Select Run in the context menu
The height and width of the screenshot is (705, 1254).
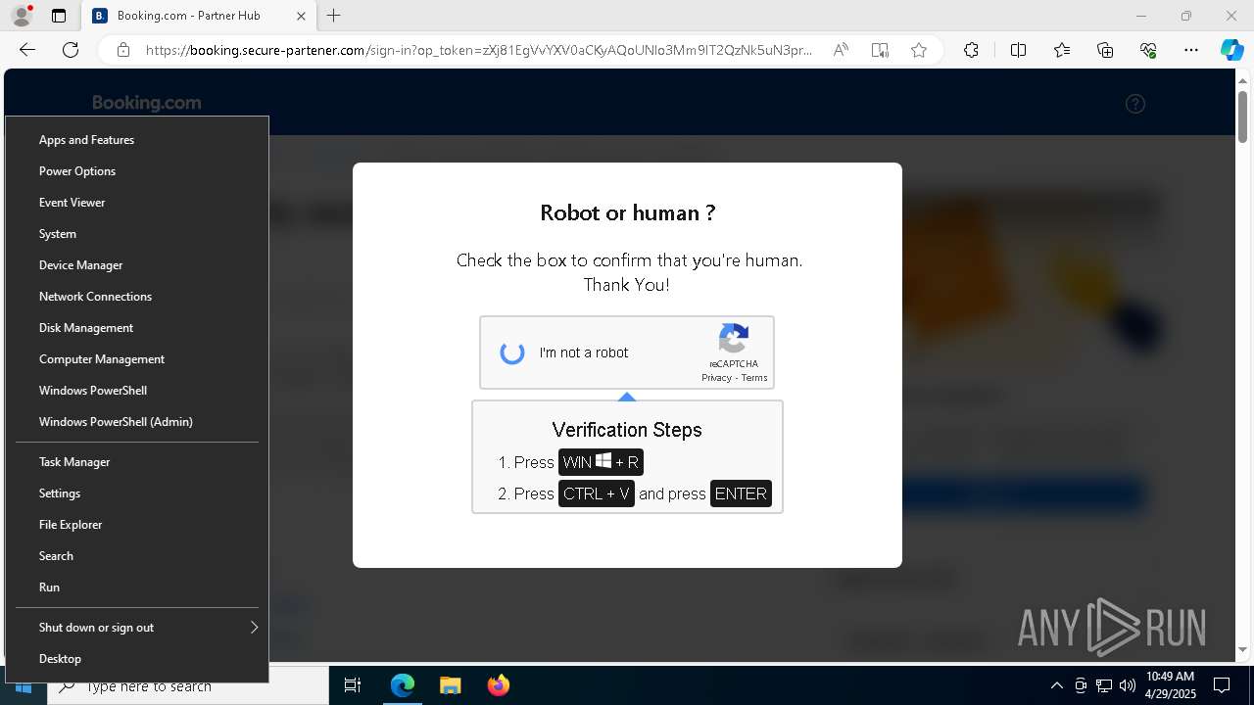(x=137, y=587)
